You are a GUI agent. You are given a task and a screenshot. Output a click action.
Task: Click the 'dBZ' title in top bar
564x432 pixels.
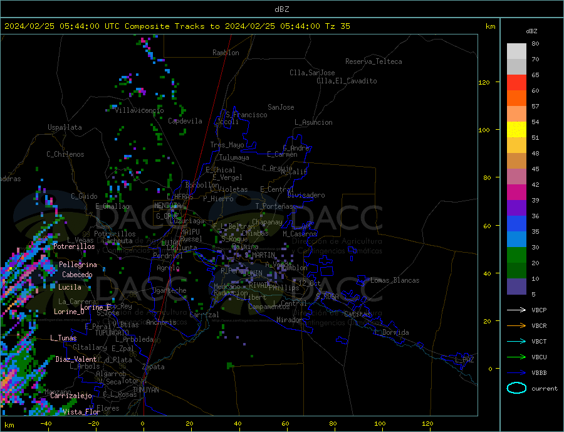[281, 9]
